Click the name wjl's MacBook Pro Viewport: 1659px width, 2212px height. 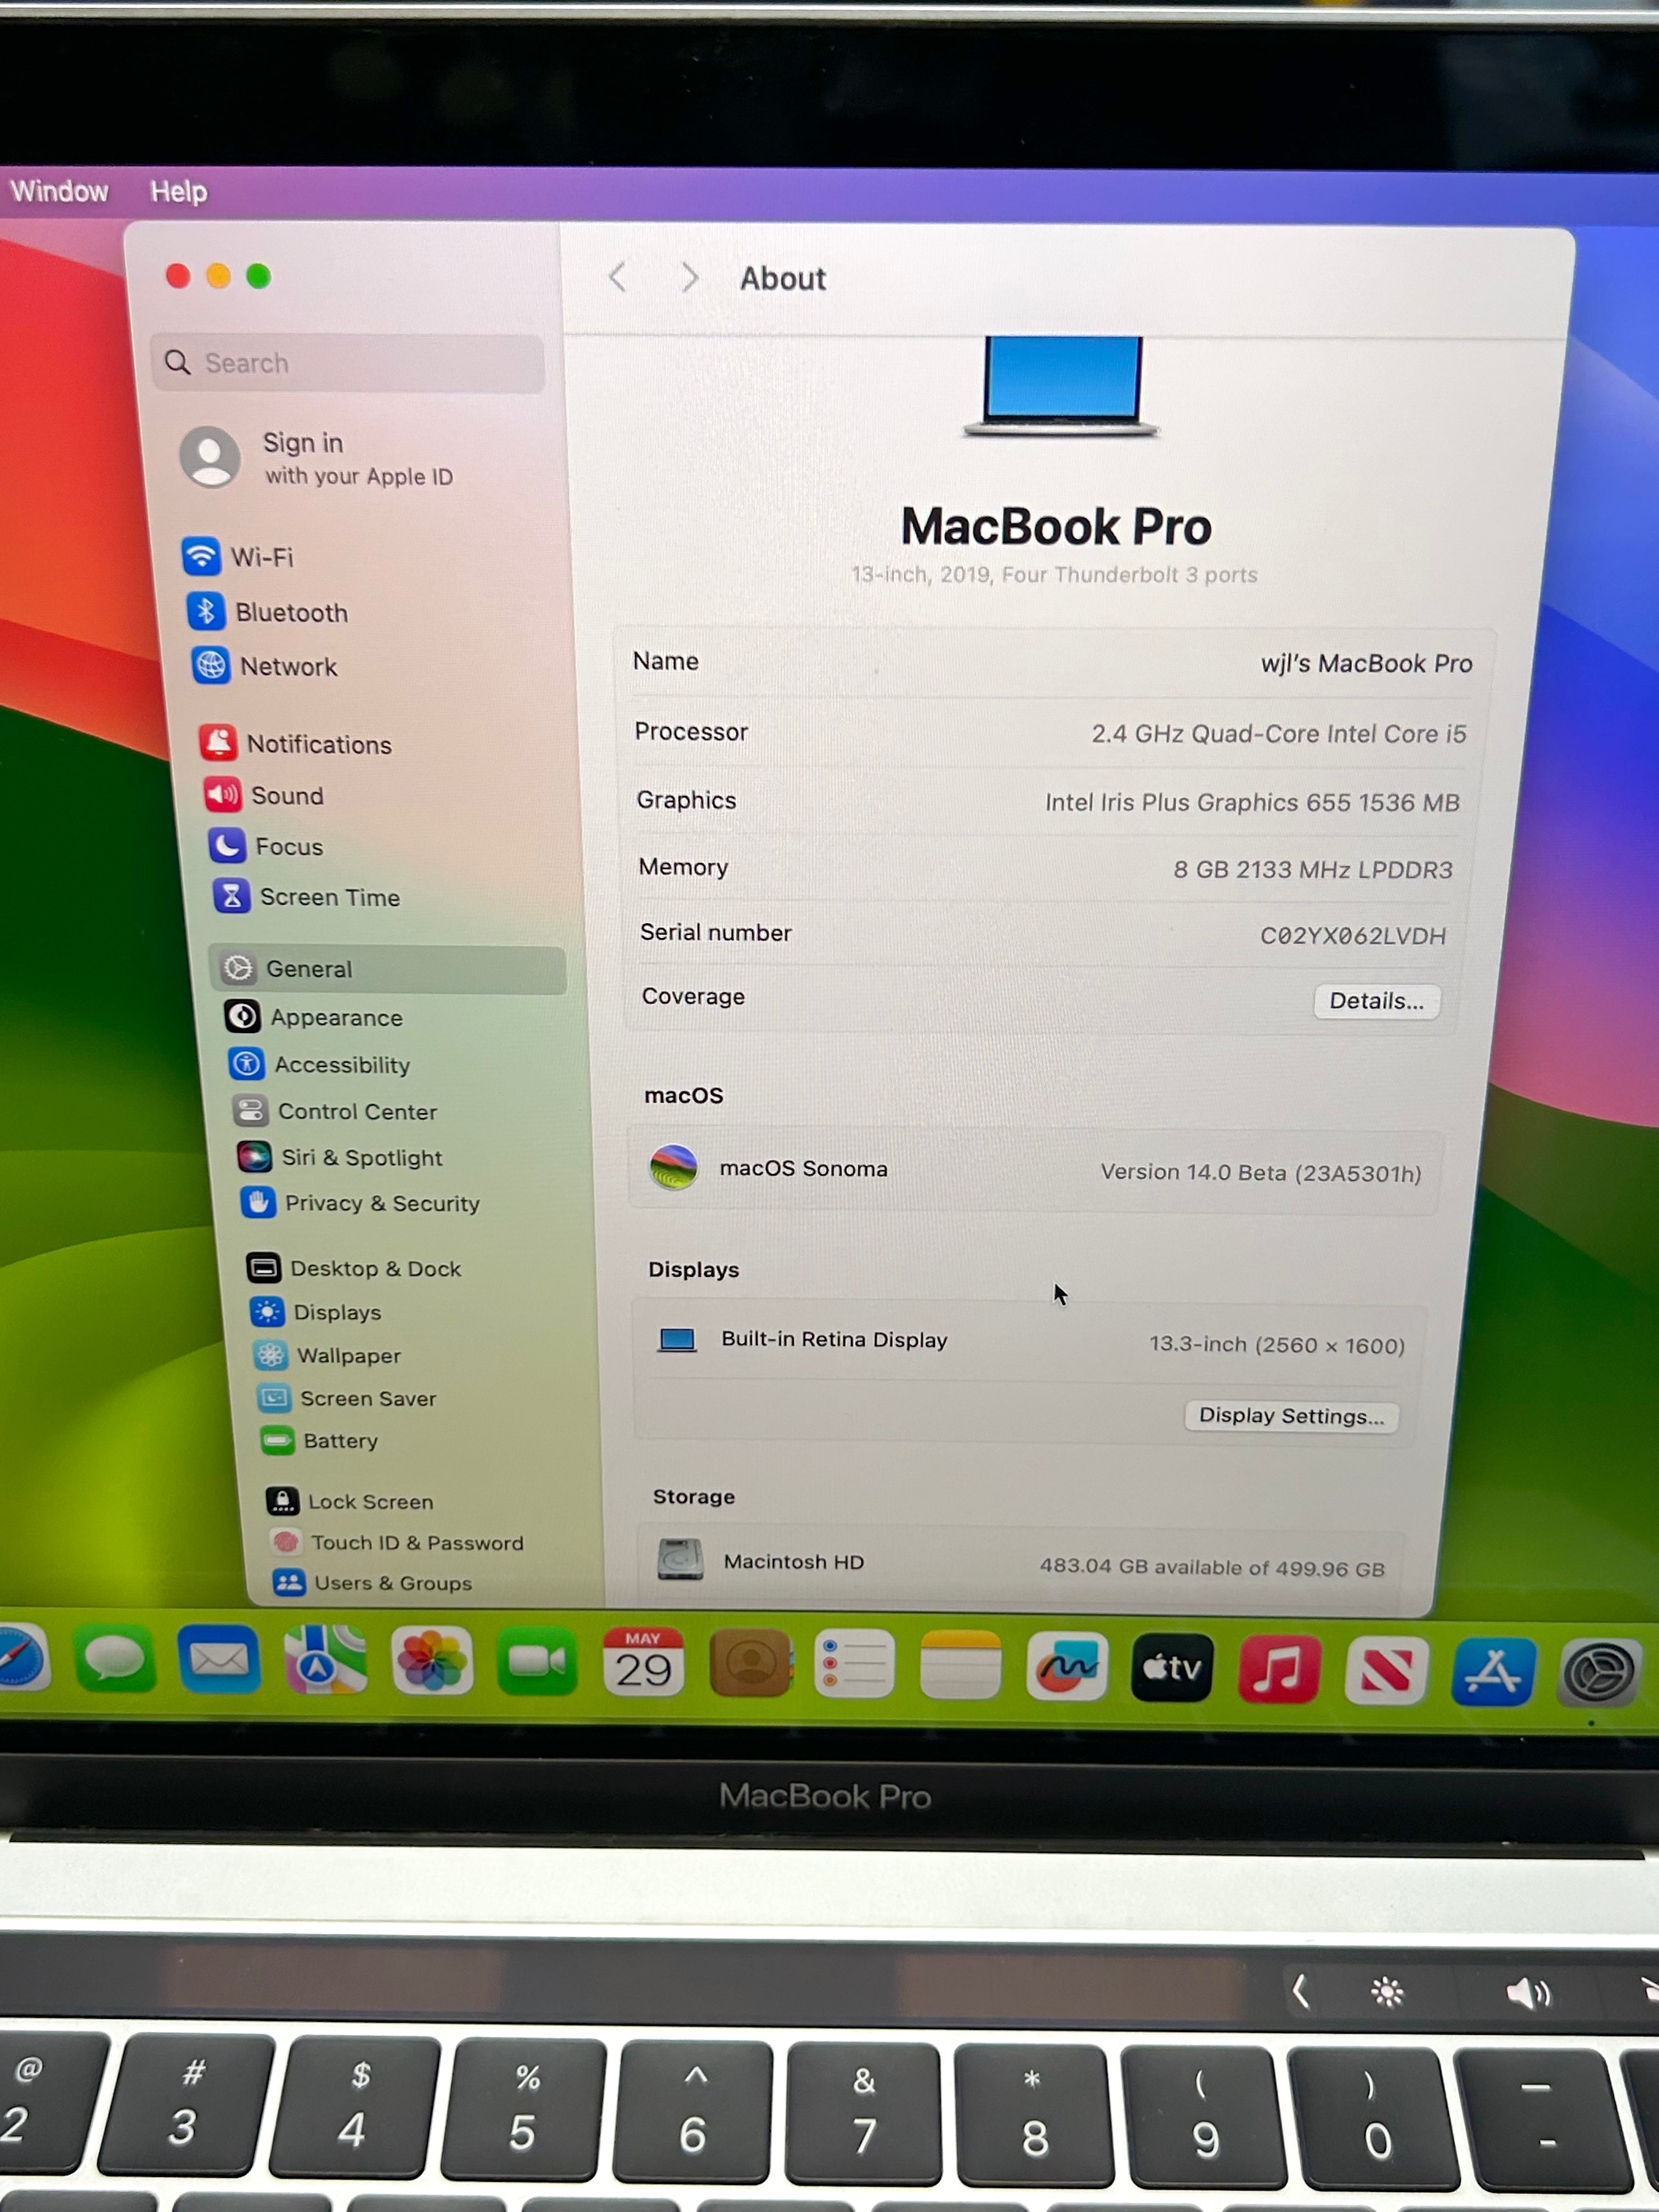pos(1366,663)
